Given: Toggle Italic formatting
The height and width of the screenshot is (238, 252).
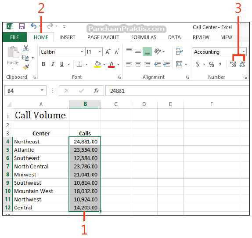Looking at the screenshot, I should click(x=53, y=64).
